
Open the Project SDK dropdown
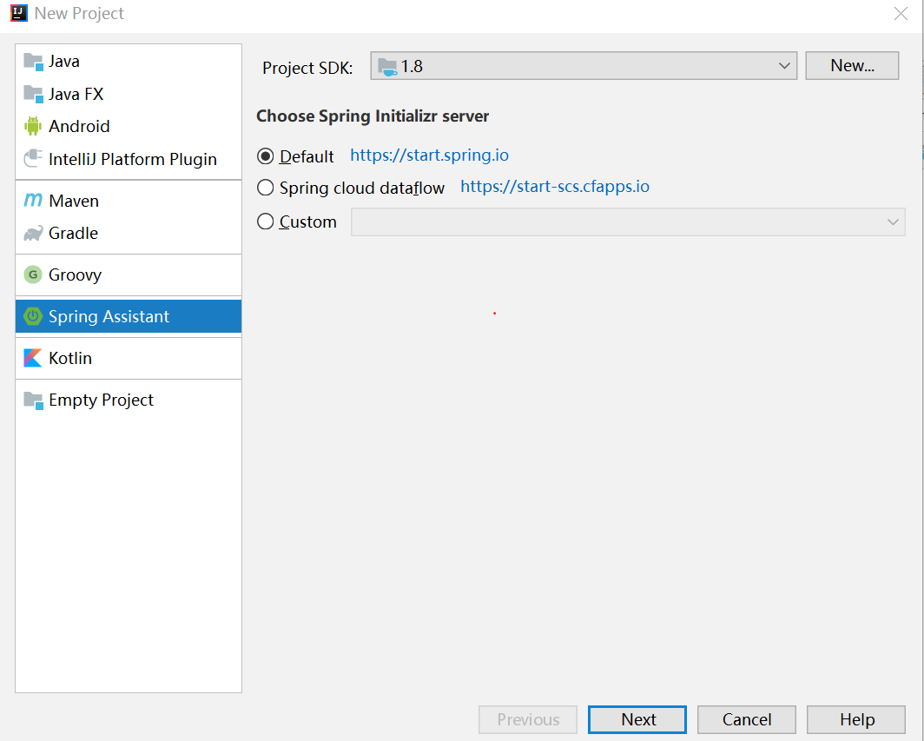(584, 65)
